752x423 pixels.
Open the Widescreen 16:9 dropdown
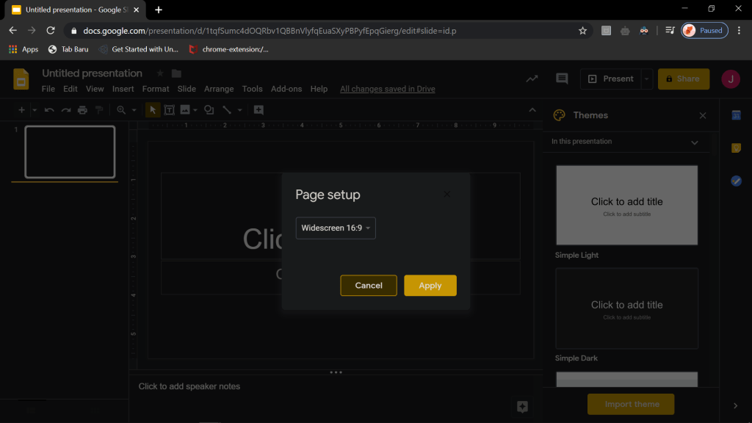coord(336,228)
